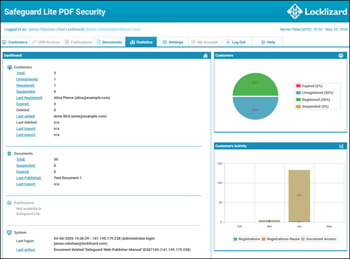Open the Last action link
Screen dimensions: 350x259
pos(26,250)
